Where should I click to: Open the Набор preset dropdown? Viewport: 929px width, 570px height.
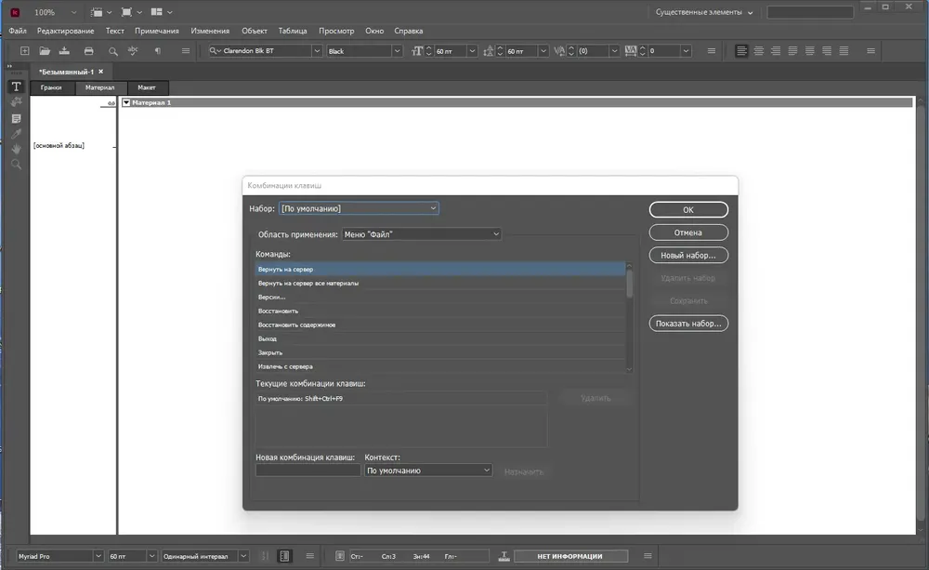359,208
